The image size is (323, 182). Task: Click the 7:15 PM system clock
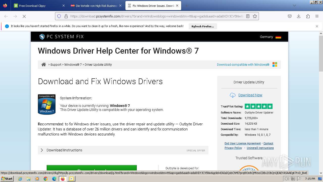tap(310, 179)
